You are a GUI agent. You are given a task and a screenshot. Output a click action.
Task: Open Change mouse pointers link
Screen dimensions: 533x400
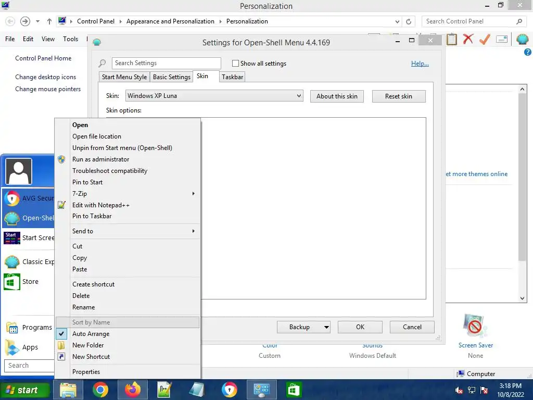[x=48, y=89]
